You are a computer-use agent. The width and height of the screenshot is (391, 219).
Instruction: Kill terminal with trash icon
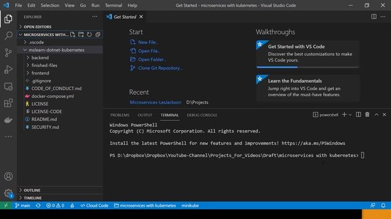pyautogui.click(x=367, y=114)
